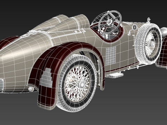Click the star hood ornament on the radiator
Viewport: 167px width, 125px height.
[x=149, y=20]
